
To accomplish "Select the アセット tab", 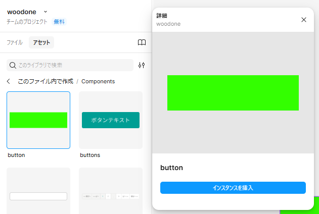I will tap(41, 42).
